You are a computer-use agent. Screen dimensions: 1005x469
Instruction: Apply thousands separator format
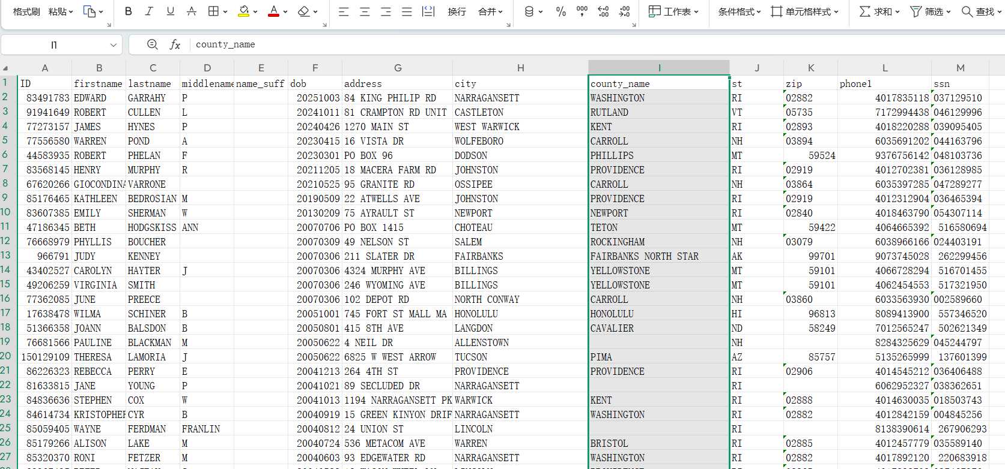[581, 11]
